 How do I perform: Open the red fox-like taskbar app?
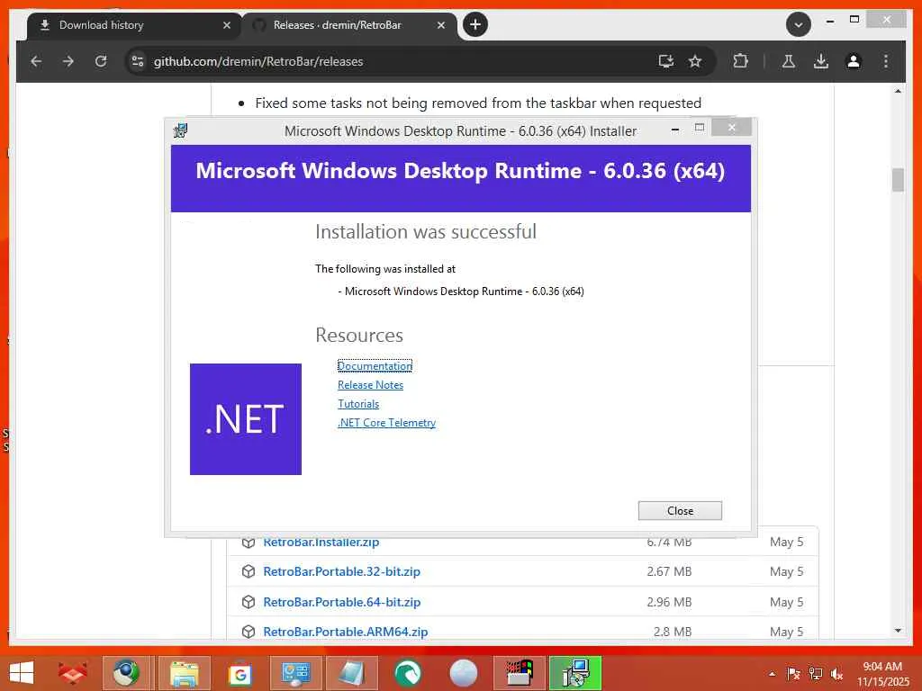coord(72,673)
